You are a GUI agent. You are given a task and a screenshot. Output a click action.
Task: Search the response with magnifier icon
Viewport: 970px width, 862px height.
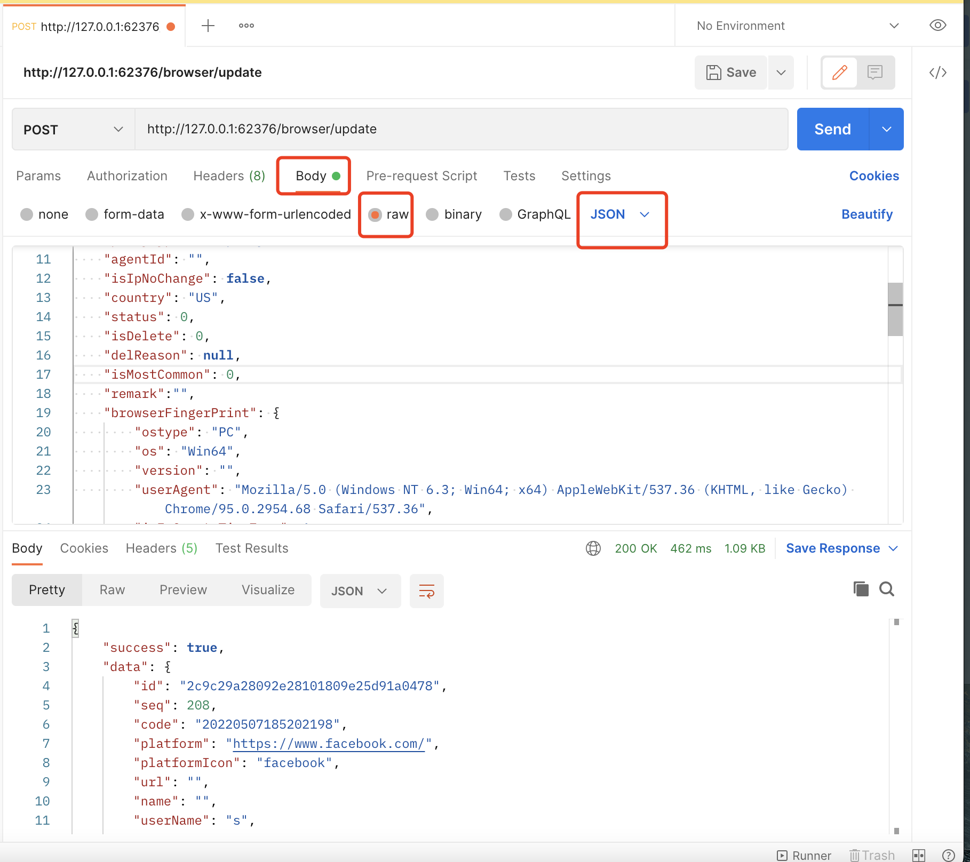[887, 589]
